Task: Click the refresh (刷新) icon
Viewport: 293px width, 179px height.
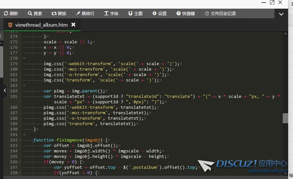Action: pos(6,13)
